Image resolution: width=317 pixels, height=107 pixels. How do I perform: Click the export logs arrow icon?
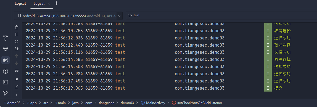pos(17,87)
